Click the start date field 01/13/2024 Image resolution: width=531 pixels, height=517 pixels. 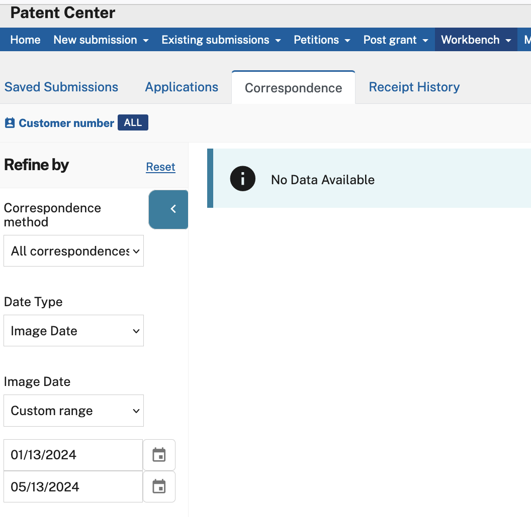point(73,455)
